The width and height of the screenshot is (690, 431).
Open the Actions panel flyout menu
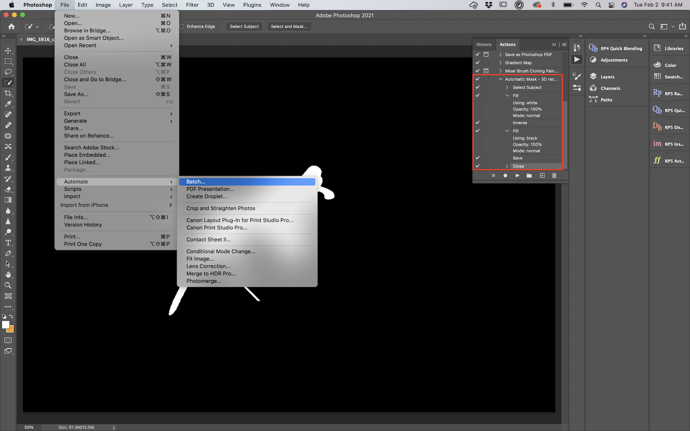point(564,44)
